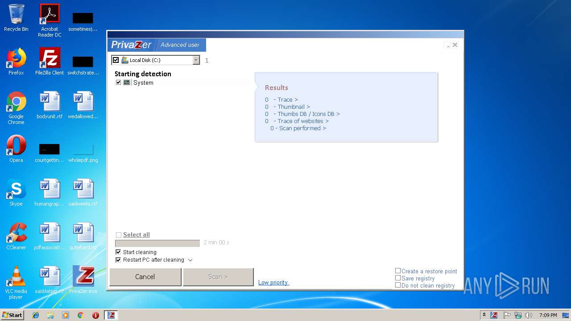
Task: Click Action Center flag in tray
Action: (x=507, y=315)
